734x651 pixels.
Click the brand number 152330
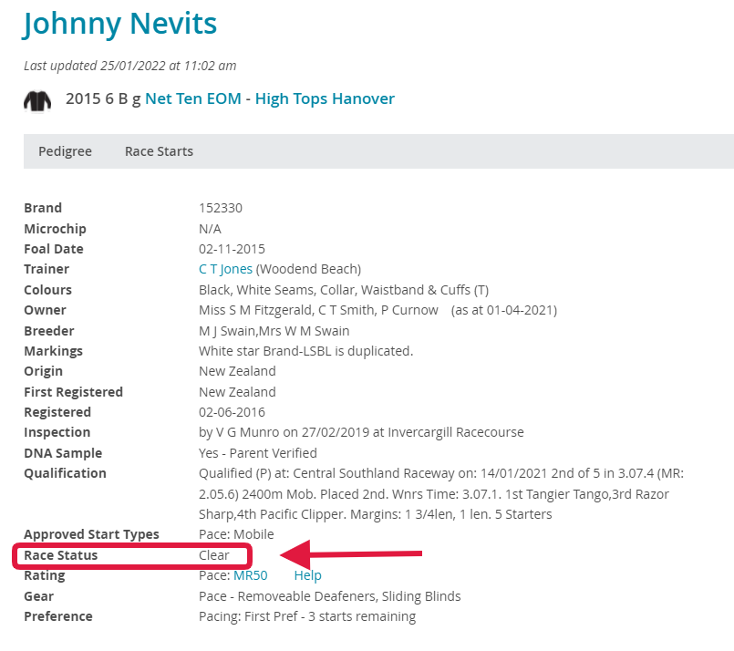point(221,208)
